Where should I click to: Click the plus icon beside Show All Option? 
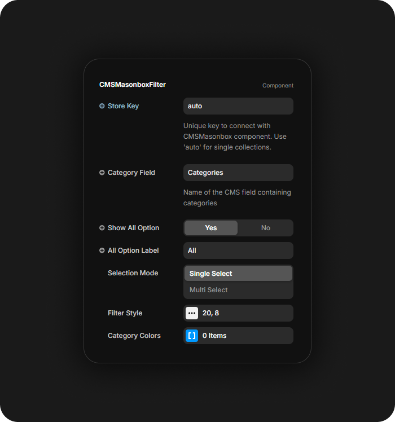coord(102,228)
